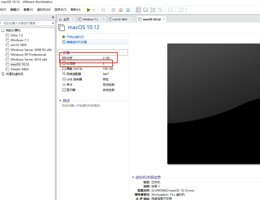The image size is (260, 200).
Task: Collapse the 虚拟机详细信息 section
Action: pyautogui.click(x=133, y=177)
